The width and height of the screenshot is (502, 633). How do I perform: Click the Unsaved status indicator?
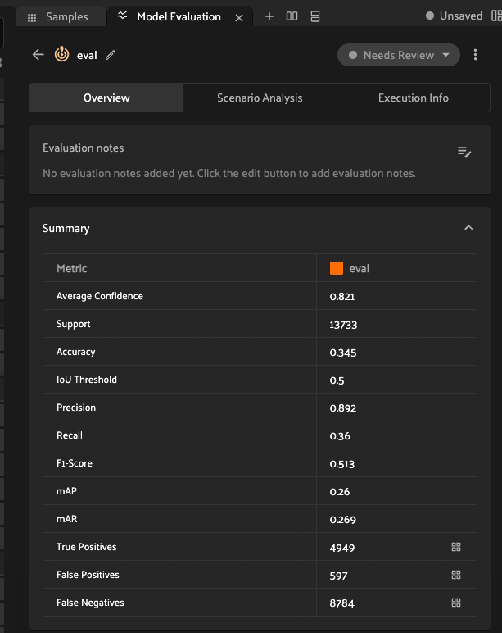pos(454,16)
